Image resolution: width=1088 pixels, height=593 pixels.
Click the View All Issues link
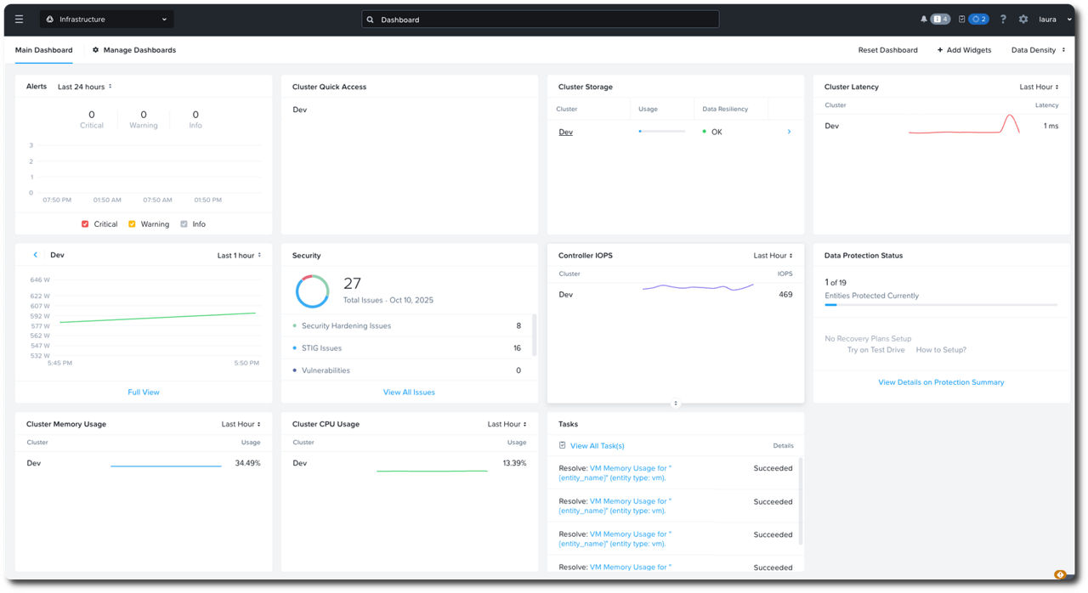point(409,393)
